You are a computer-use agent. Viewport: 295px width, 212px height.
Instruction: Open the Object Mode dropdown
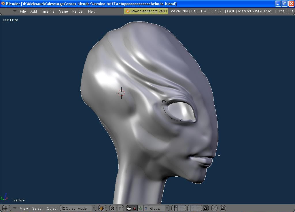78,208
